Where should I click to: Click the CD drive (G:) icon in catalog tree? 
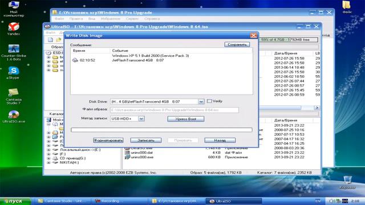click(55, 158)
